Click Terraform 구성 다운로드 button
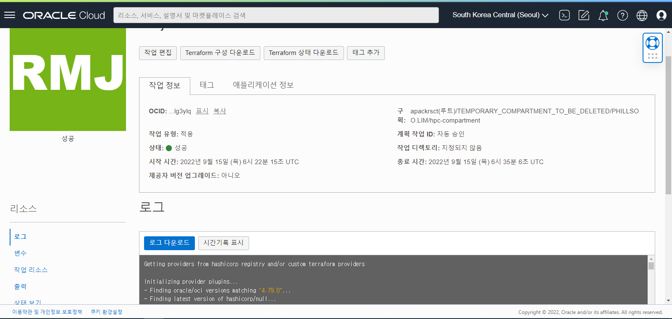 [220, 53]
